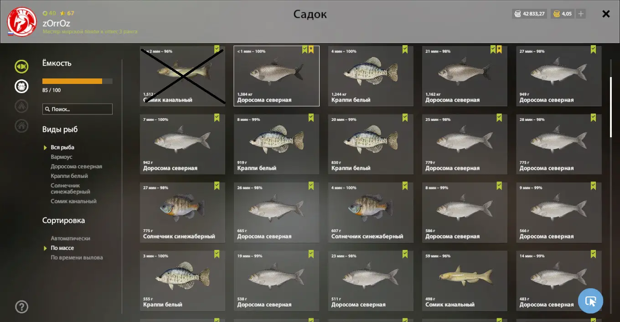Click the blue cursor selection button

coord(590,301)
